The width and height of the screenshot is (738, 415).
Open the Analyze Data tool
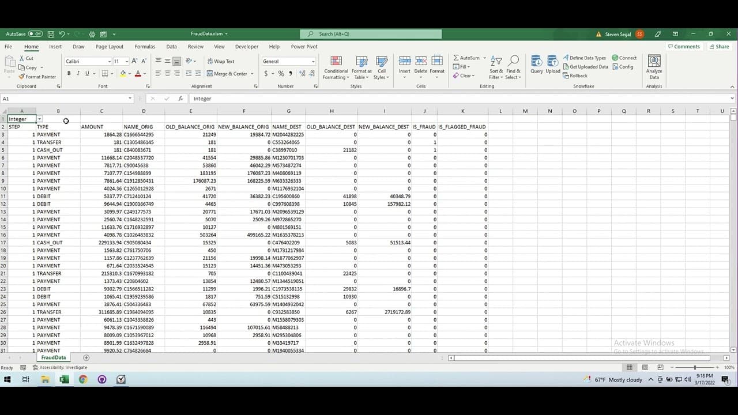(x=654, y=65)
